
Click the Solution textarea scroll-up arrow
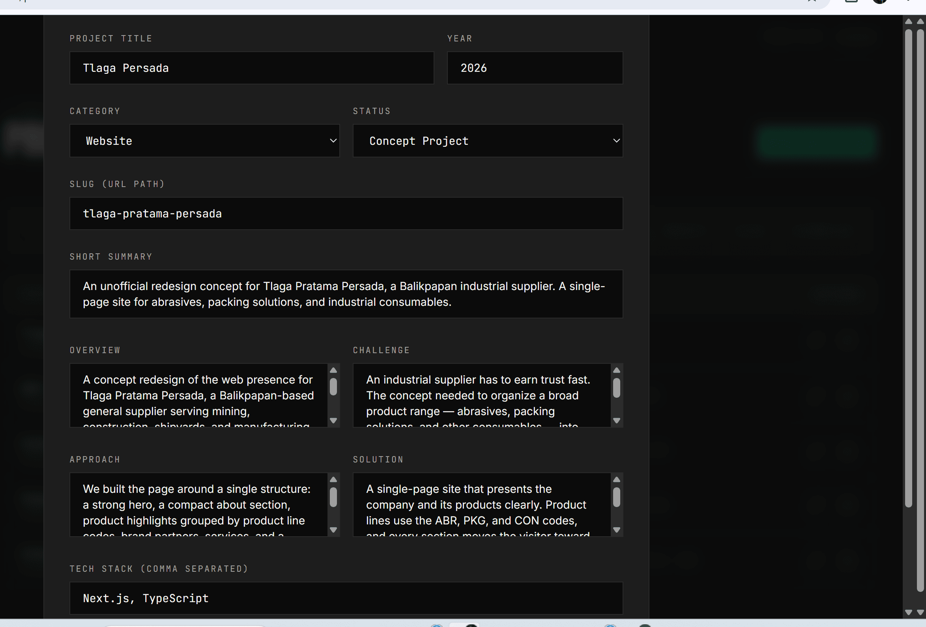(617, 479)
